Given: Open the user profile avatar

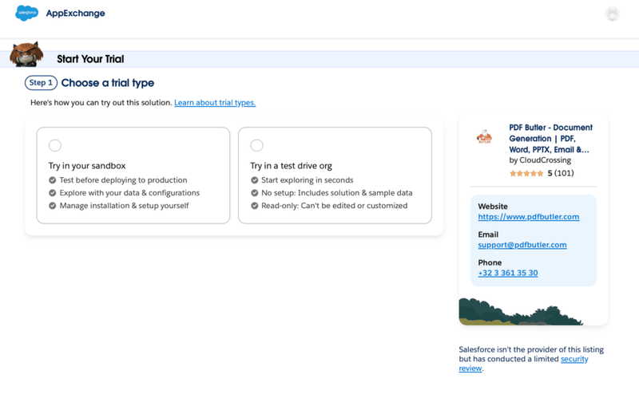Looking at the screenshot, I should 612,14.
